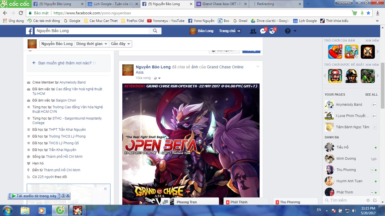Viewport: 385px width, 216px height.
Task: Open the account menu arrow in Facebook header
Action: coord(295,31)
